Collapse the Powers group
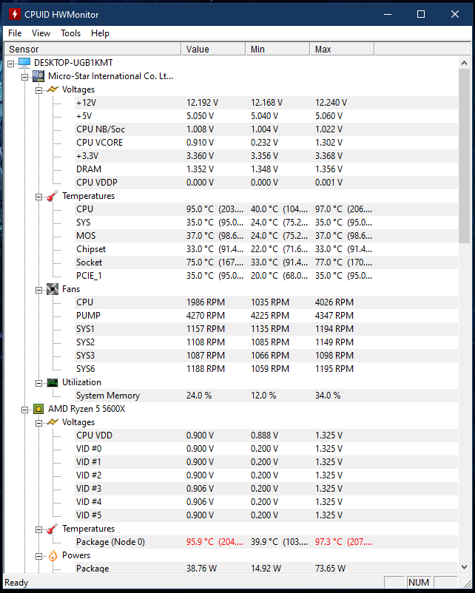Viewport: 475px width, 593px height. pyautogui.click(x=38, y=556)
